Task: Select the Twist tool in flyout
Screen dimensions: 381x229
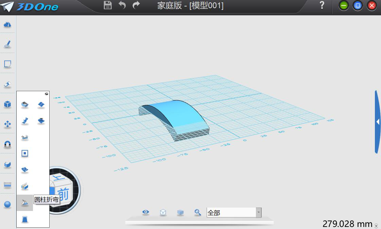Action: point(25,120)
